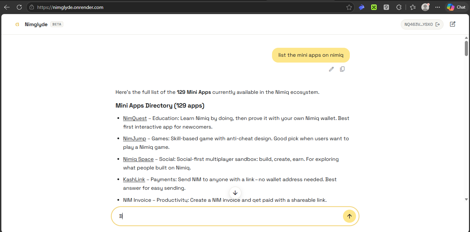The image size is (470, 232).
Task: Open the browser Favorites list icon
Action: pos(413,7)
